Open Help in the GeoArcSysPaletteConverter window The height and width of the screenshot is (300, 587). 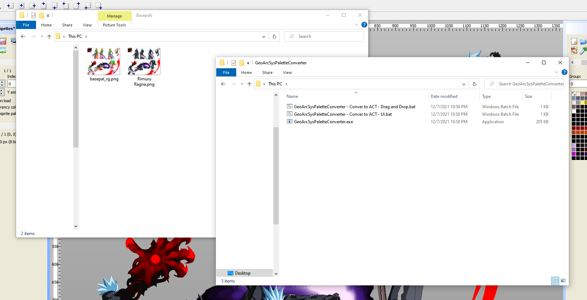pyautogui.click(x=565, y=72)
